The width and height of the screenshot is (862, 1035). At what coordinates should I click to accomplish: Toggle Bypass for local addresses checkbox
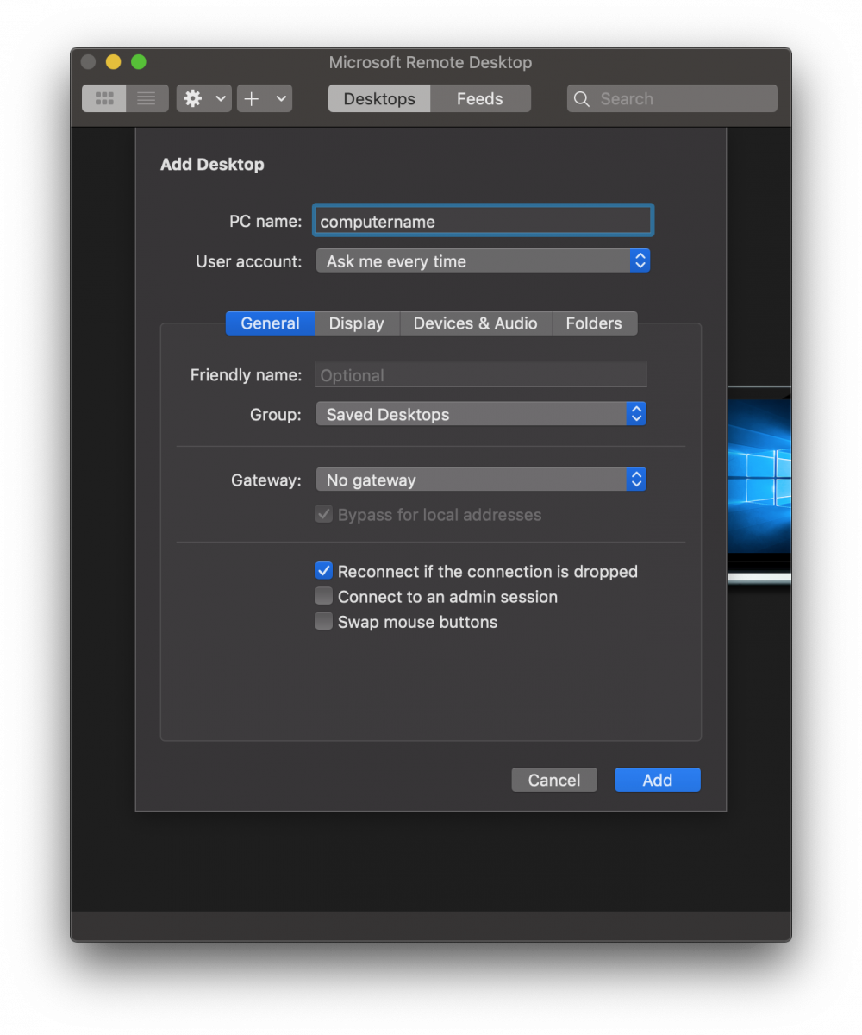(324, 515)
